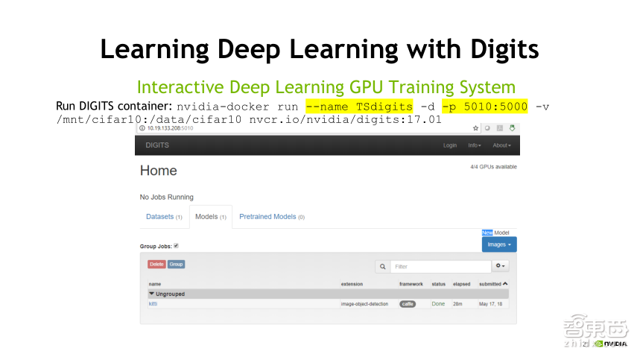Collapse the Ungrouped jobs section
Screen dimensions: 640x357
coord(151,294)
